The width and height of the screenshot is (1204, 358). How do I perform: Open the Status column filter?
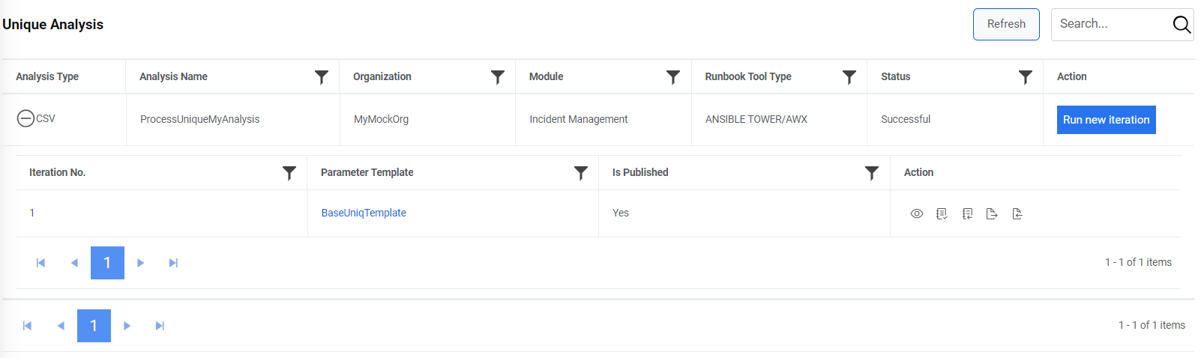(1025, 77)
